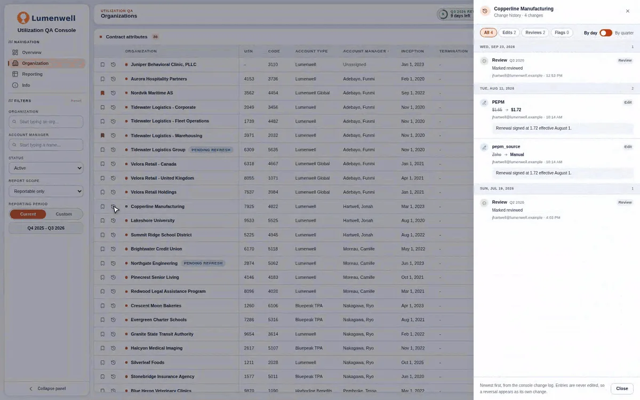Viewport: 640px width, 400px height.
Task: Open history icon for Velora Retail - United Kingdom
Action: [113, 178]
